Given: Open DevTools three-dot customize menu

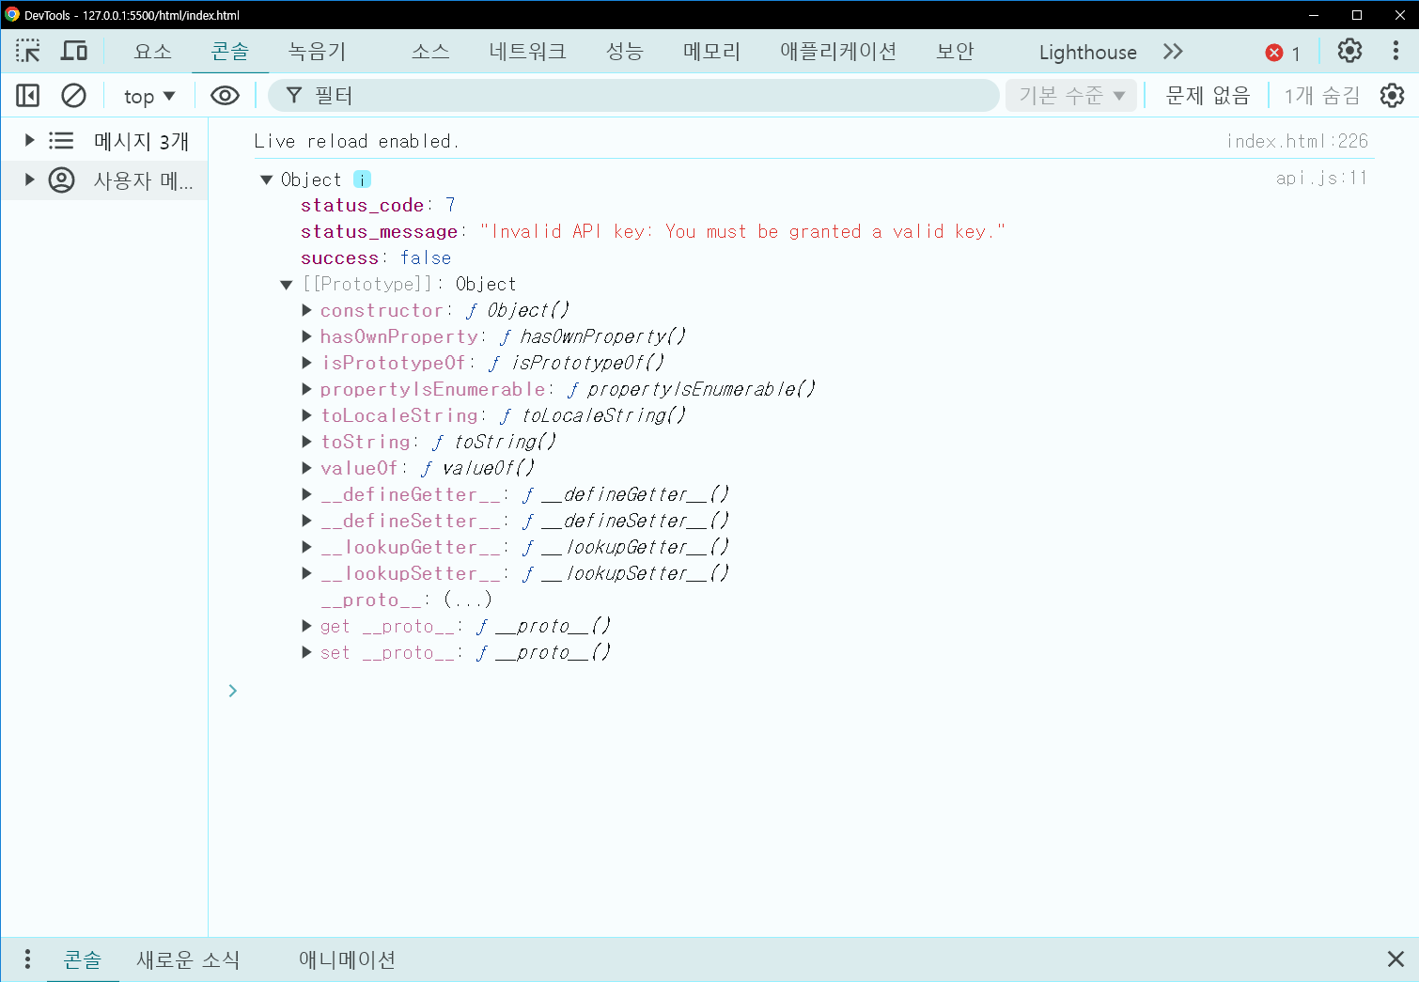Looking at the screenshot, I should click(x=1396, y=51).
